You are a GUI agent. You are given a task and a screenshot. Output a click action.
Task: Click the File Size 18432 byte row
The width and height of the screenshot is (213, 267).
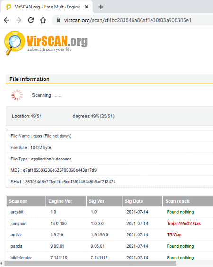(109, 148)
